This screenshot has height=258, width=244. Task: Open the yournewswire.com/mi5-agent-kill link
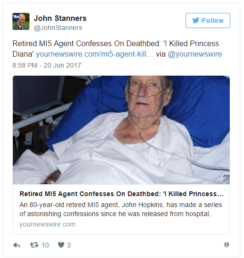pyautogui.click(x=94, y=54)
